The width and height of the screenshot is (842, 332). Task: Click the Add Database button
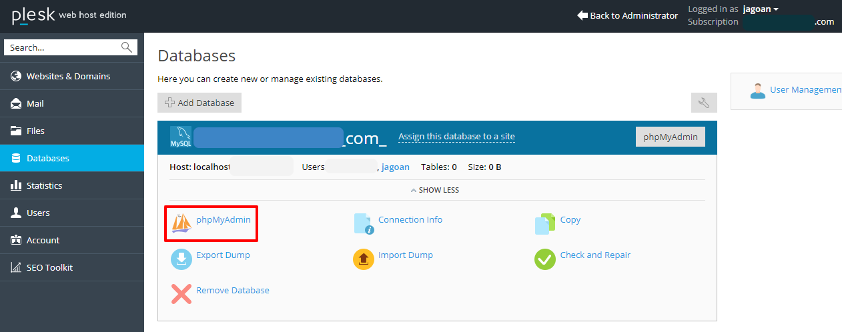pyautogui.click(x=199, y=103)
